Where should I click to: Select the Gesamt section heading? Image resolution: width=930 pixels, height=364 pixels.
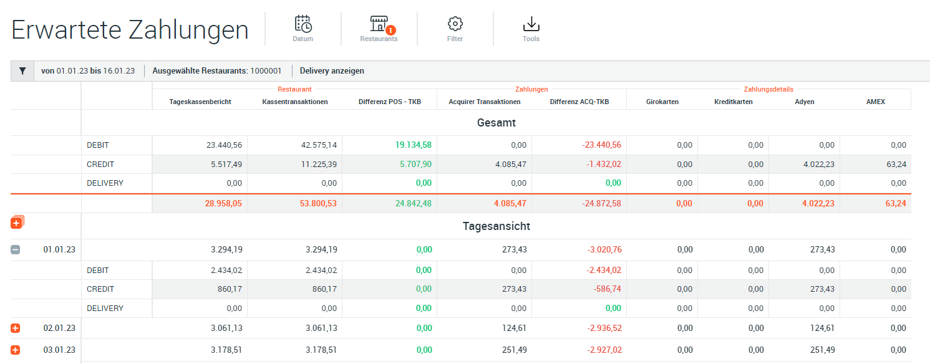coord(496,123)
